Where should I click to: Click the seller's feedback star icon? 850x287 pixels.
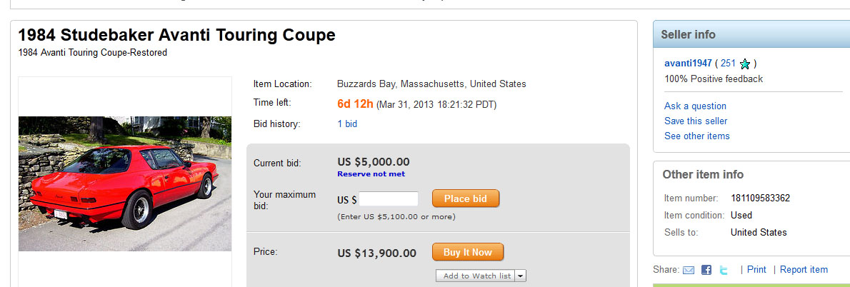click(x=745, y=64)
